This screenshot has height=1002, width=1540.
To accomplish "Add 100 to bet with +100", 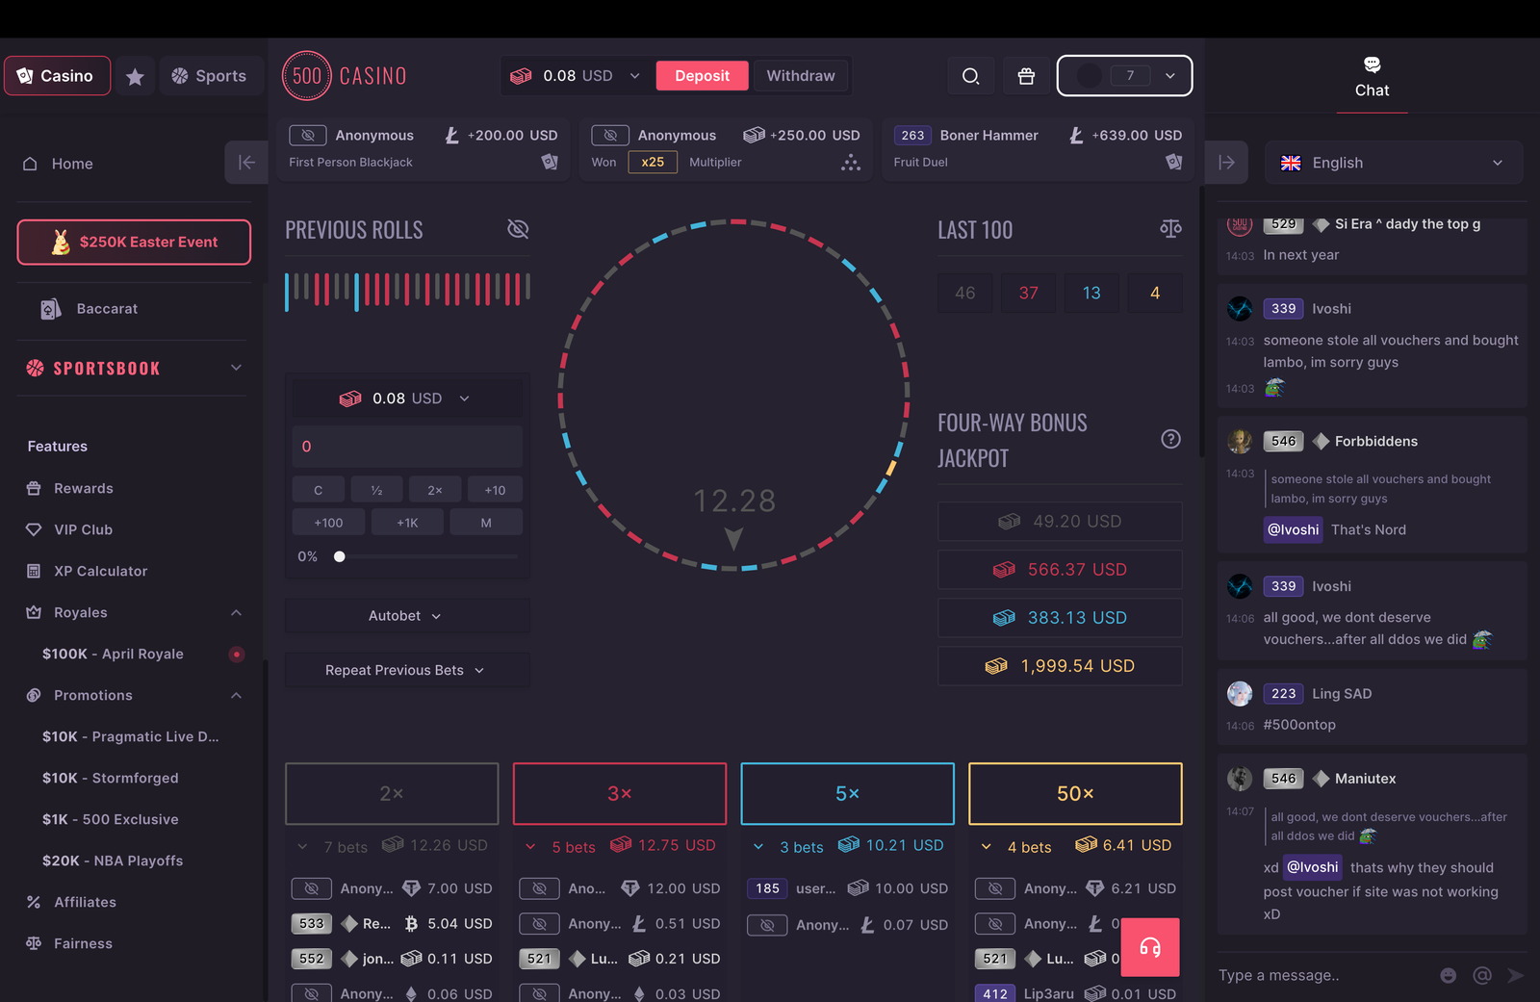I will pos(329,523).
